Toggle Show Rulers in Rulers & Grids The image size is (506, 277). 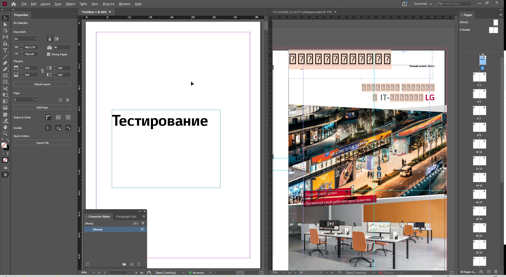click(48, 117)
